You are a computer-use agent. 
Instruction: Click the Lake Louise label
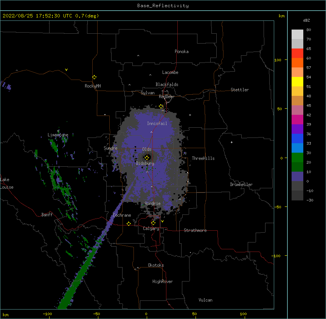(7, 183)
